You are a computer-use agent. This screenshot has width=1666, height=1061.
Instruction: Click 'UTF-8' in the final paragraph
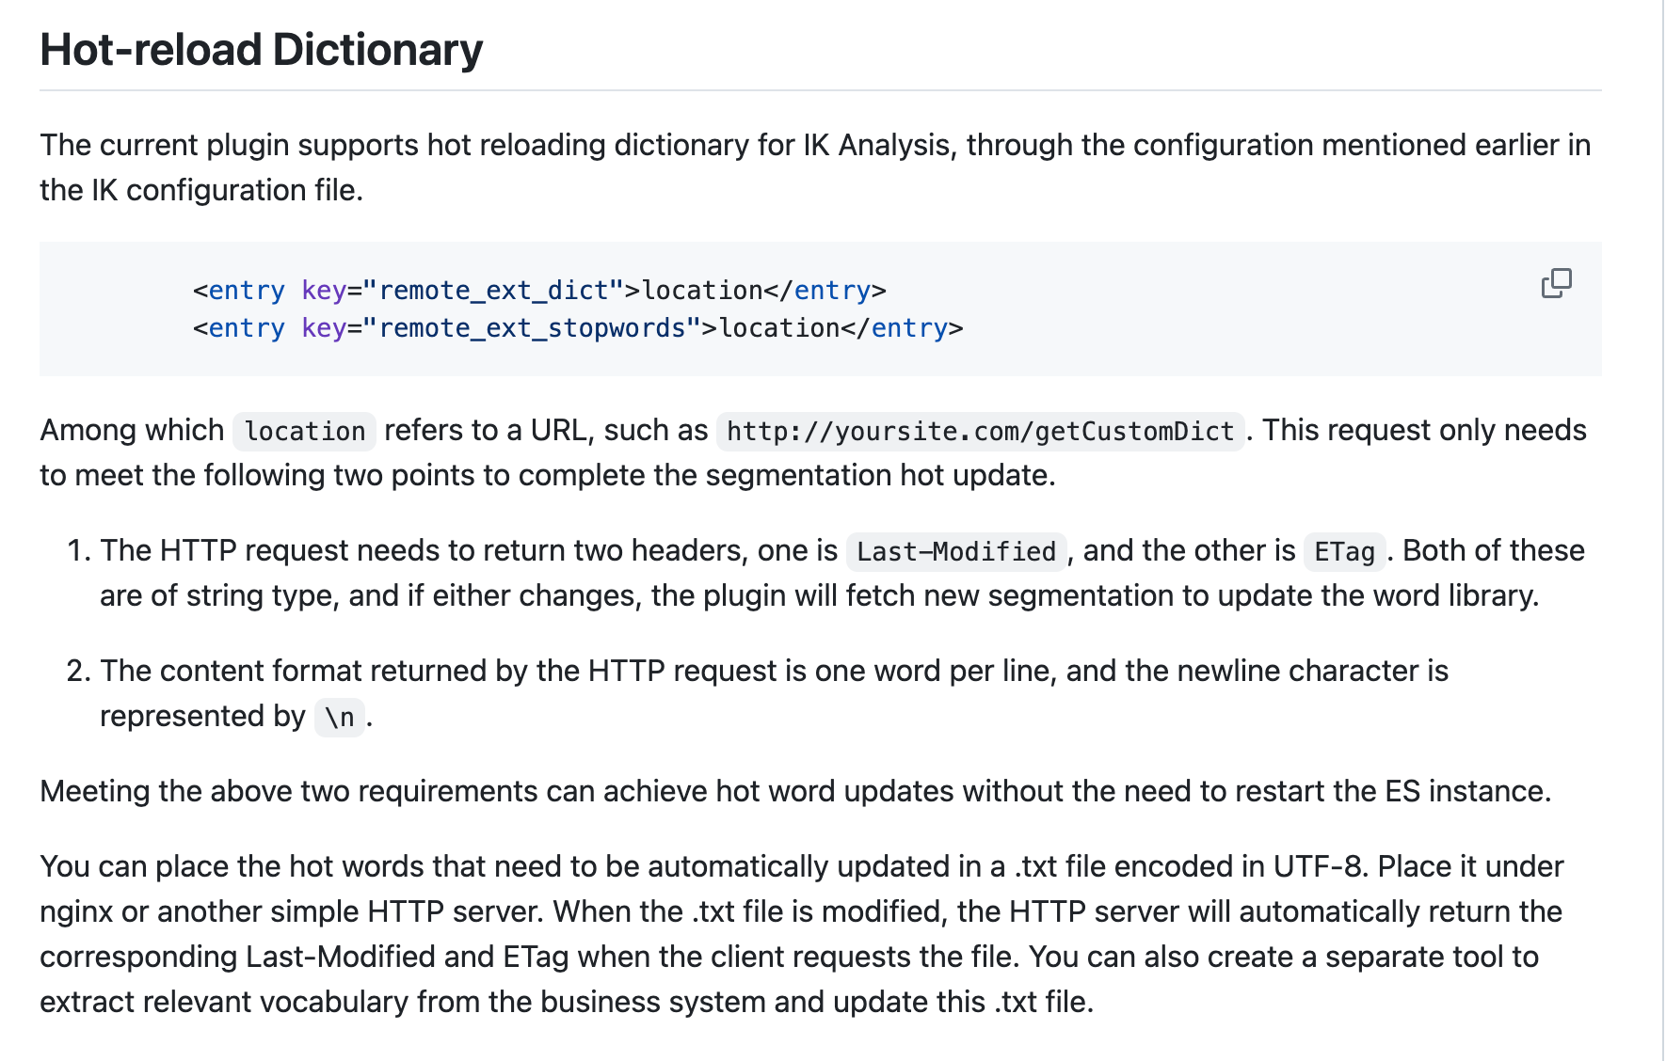[1317, 866]
